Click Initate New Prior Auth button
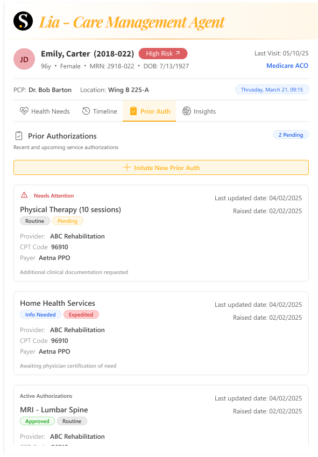318x457 pixels. coord(161,167)
